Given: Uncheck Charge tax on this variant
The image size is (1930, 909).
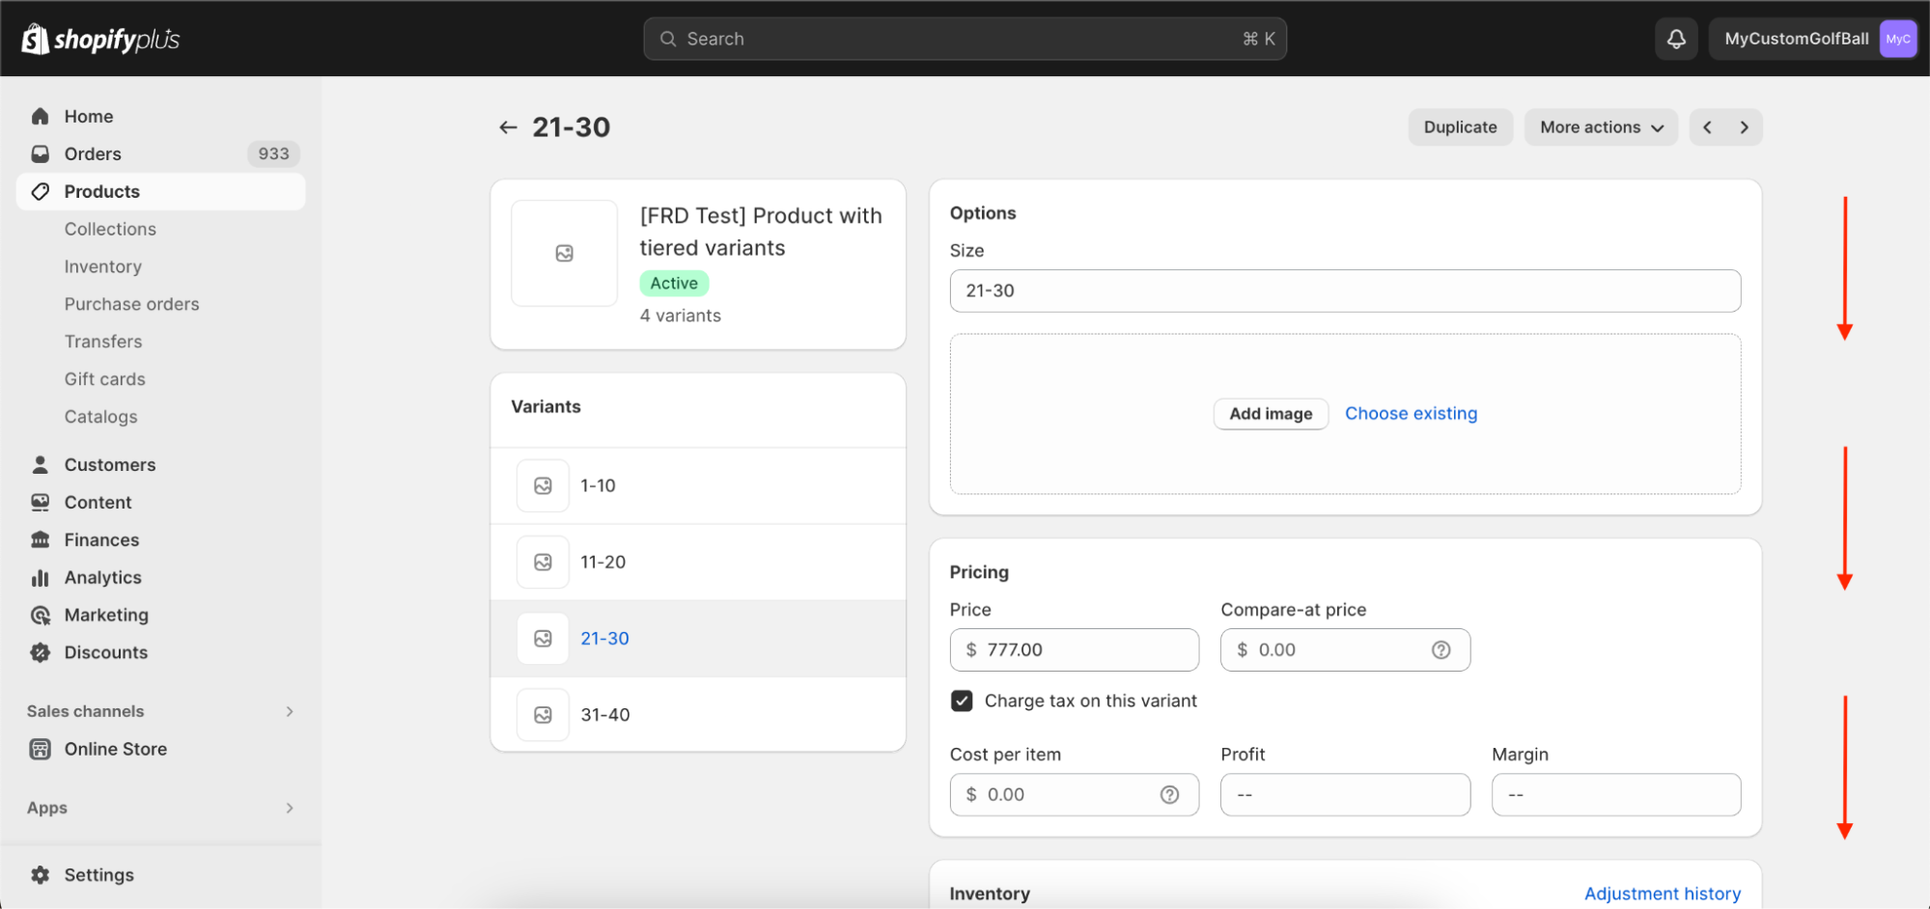Looking at the screenshot, I should pyautogui.click(x=962, y=702).
